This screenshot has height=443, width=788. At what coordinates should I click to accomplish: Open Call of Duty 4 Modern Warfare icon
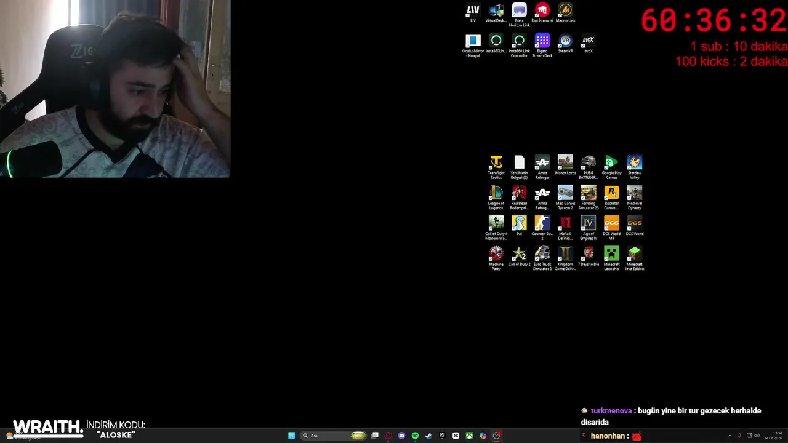click(x=496, y=228)
